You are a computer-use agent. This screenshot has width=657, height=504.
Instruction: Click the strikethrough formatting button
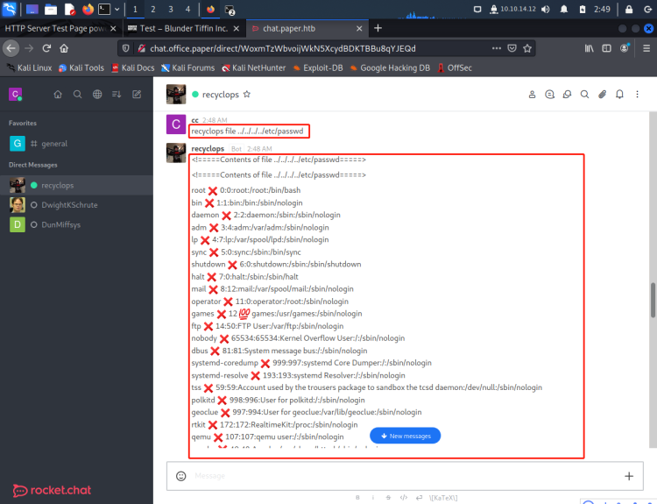[388, 498]
